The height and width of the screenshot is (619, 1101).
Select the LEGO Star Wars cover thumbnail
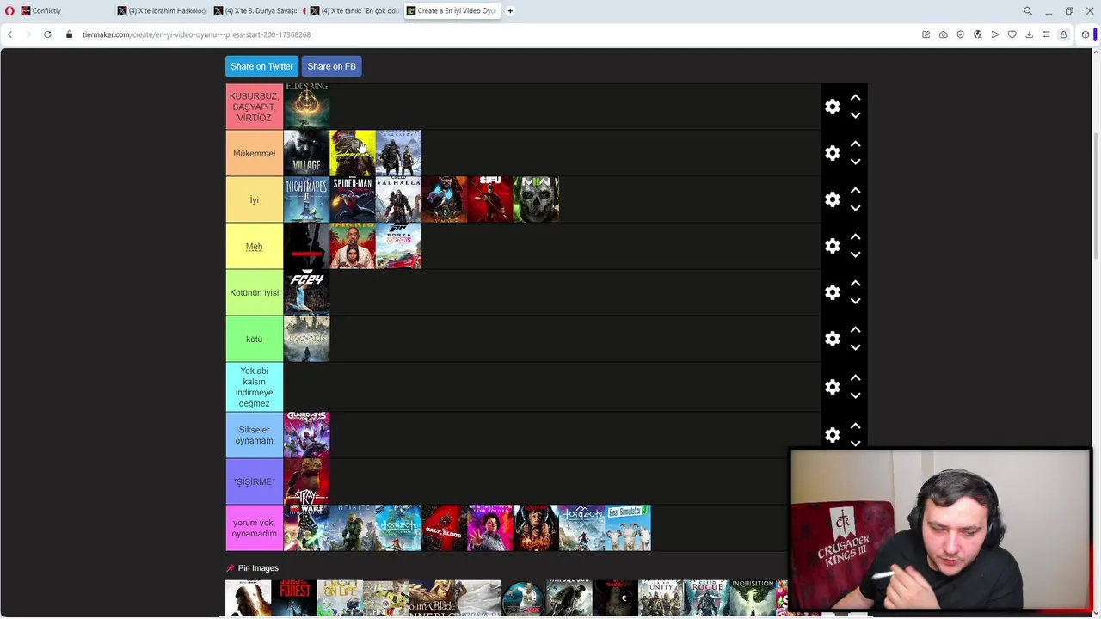click(307, 528)
